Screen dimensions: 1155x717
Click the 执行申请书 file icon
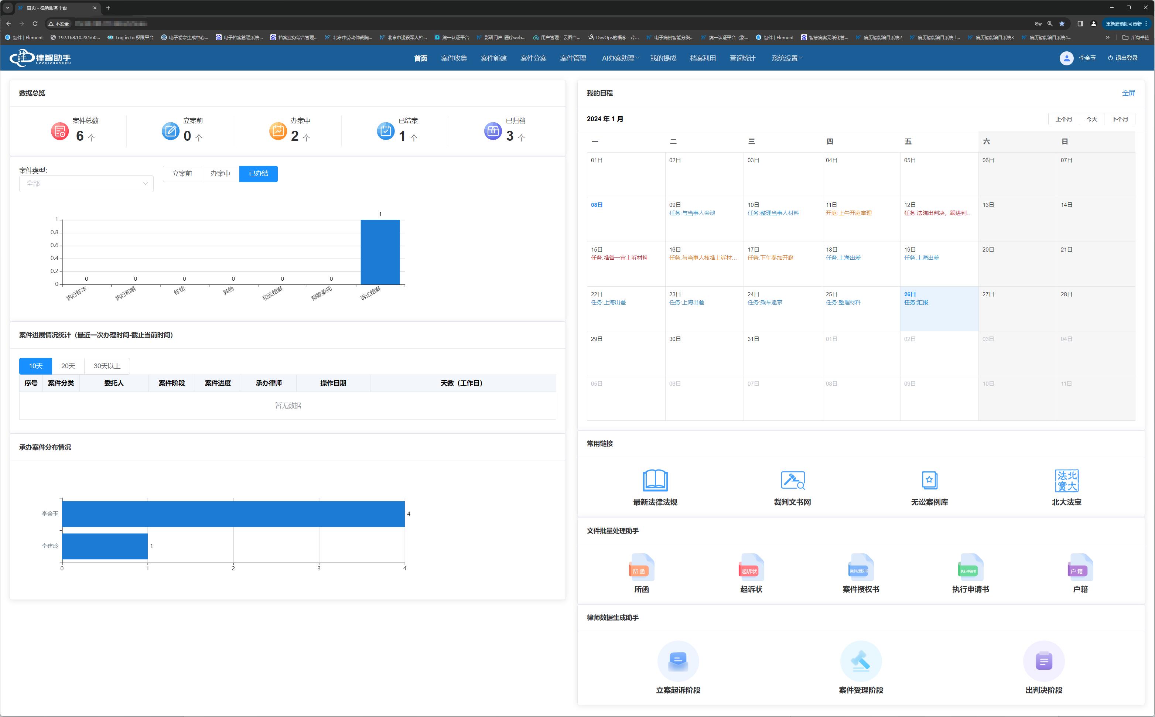pos(971,567)
